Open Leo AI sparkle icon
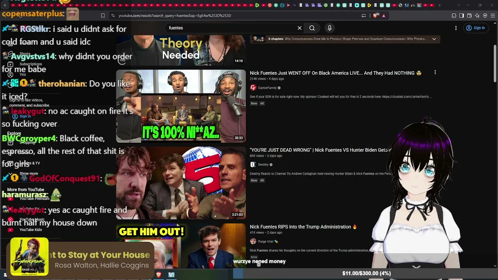The height and width of the screenshot is (280, 498). (x=477, y=16)
